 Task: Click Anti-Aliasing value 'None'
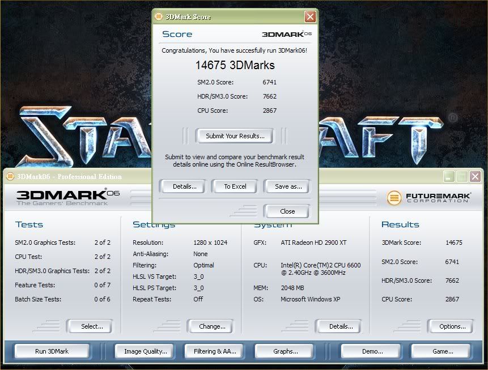click(201, 254)
